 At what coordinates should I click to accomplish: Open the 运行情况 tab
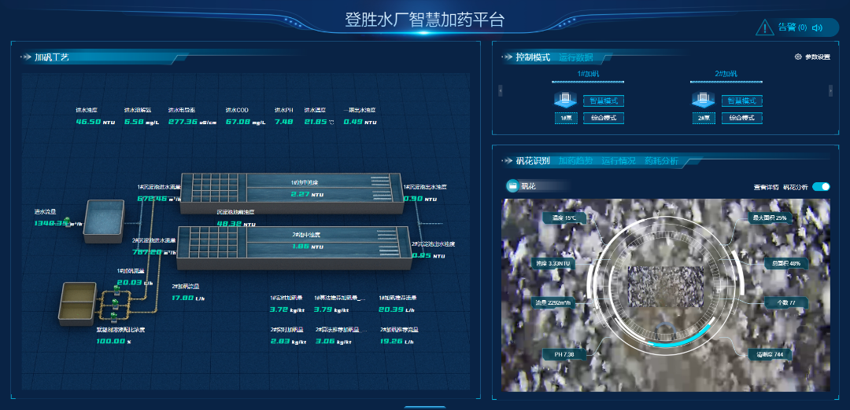pyautogui.click(x=619, y=161)
